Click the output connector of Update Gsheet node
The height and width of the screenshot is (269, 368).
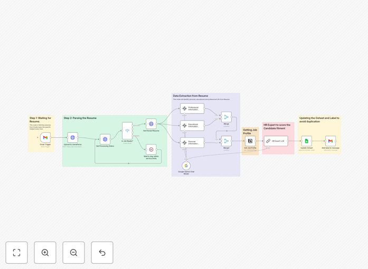(x=312, y=141)
